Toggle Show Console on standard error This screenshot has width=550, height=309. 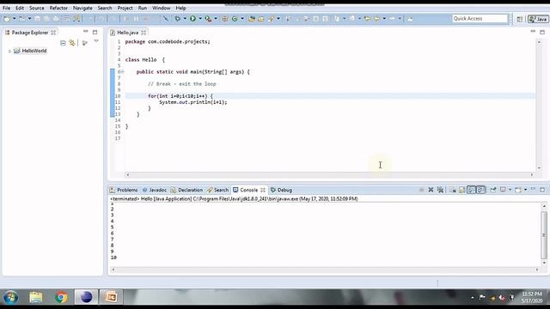(480, 190)
